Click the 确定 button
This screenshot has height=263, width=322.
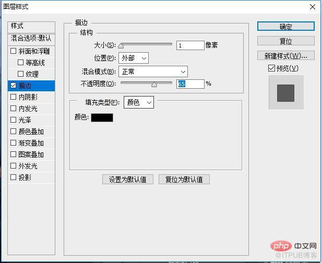pyautogui.click(x=285, y=26)
